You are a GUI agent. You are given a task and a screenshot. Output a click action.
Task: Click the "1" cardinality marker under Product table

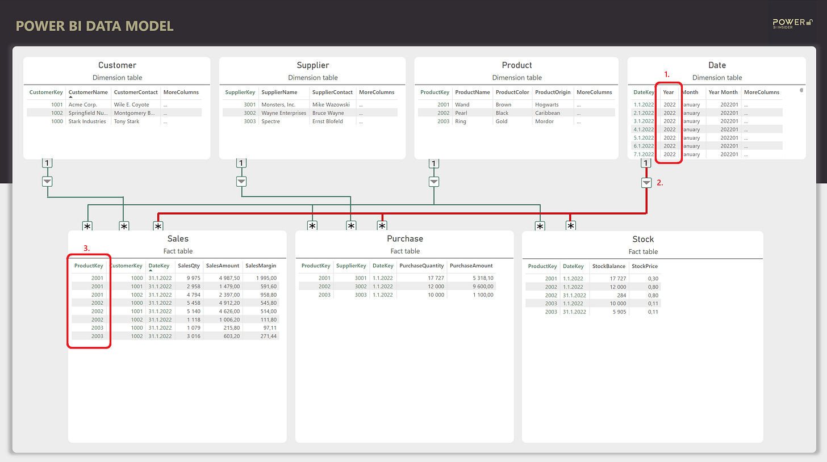pos(434,163)
